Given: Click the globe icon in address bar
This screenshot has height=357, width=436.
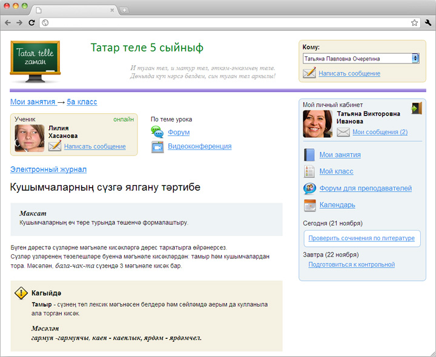Looking at the screenshot, I should click(x=45, y=23).
